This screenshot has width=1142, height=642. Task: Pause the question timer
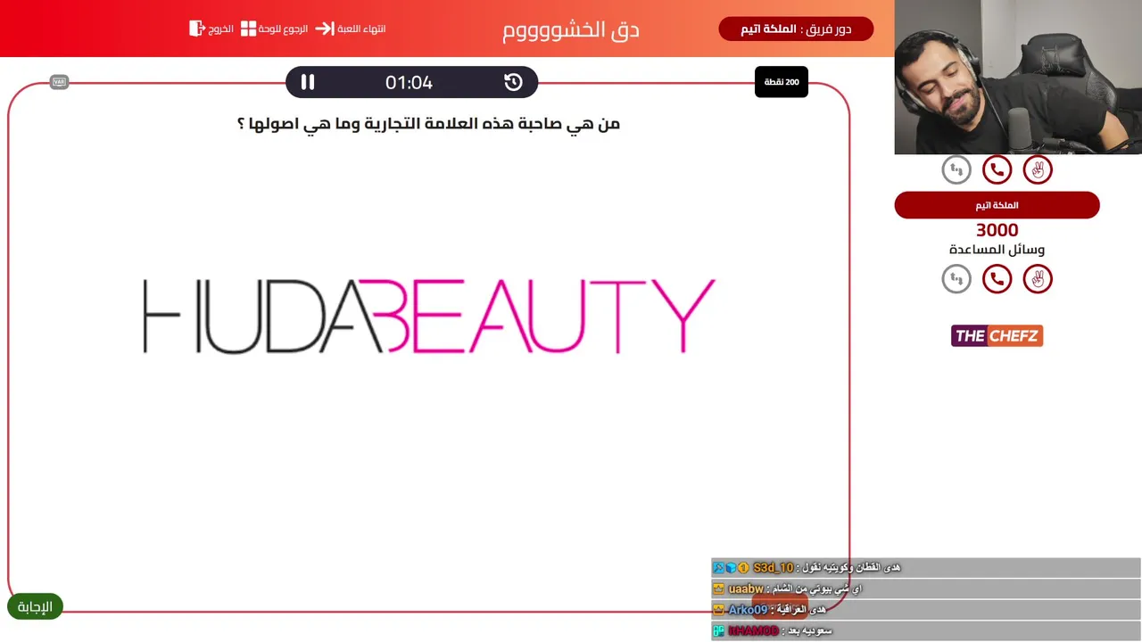click(308, 82)
